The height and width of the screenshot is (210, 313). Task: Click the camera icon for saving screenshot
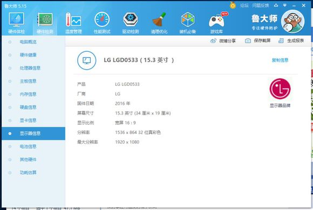248,40
